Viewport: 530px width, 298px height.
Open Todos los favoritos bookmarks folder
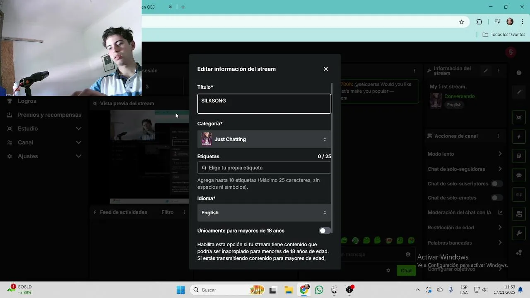(504, 35)
